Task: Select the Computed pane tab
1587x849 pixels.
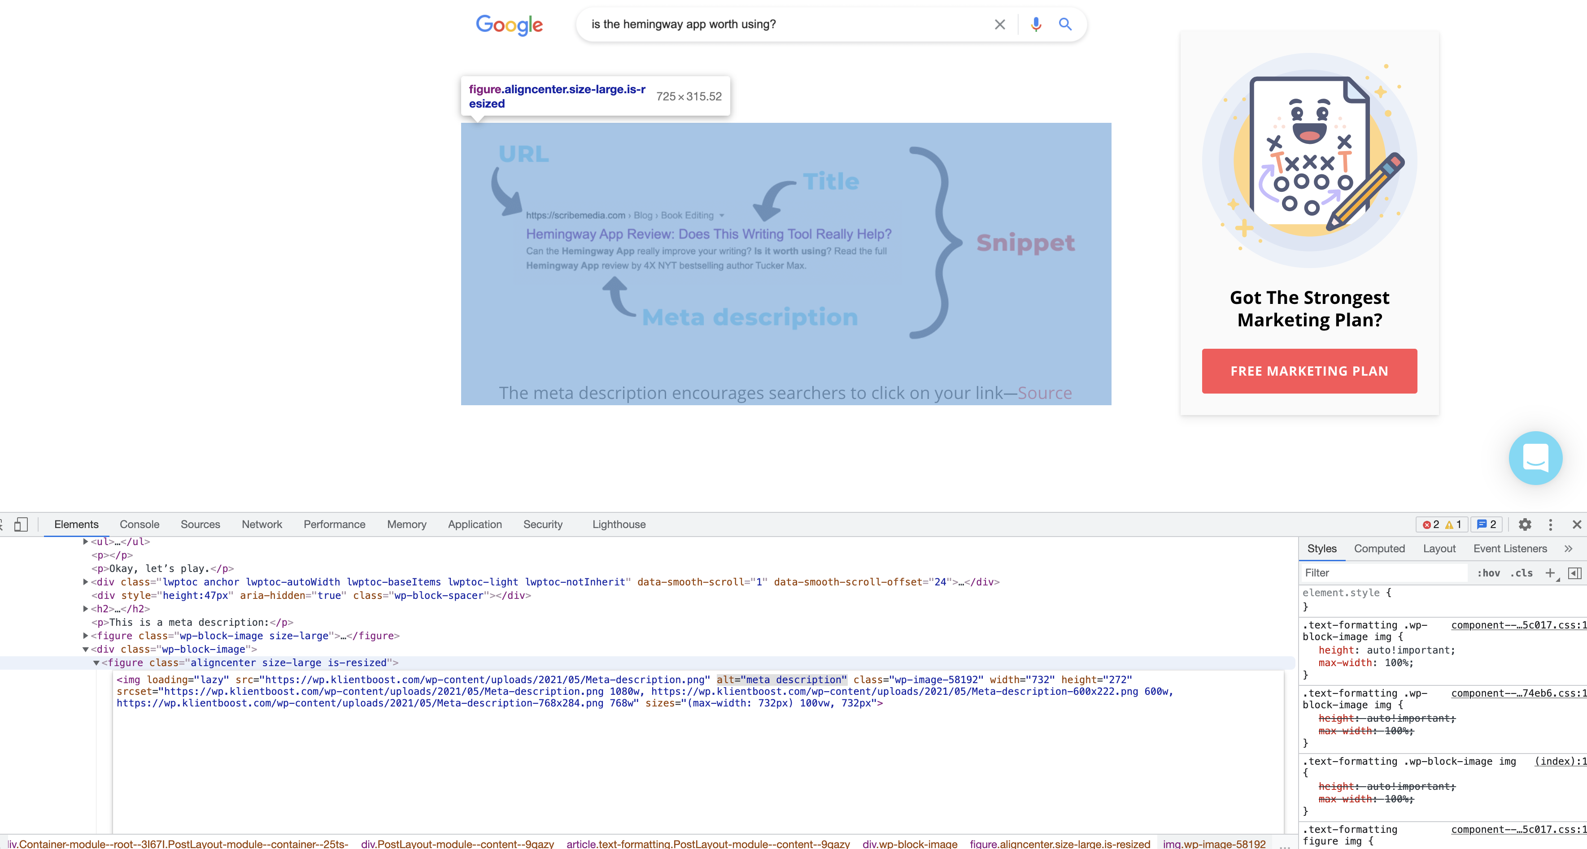Action: tap(1379, 549)
